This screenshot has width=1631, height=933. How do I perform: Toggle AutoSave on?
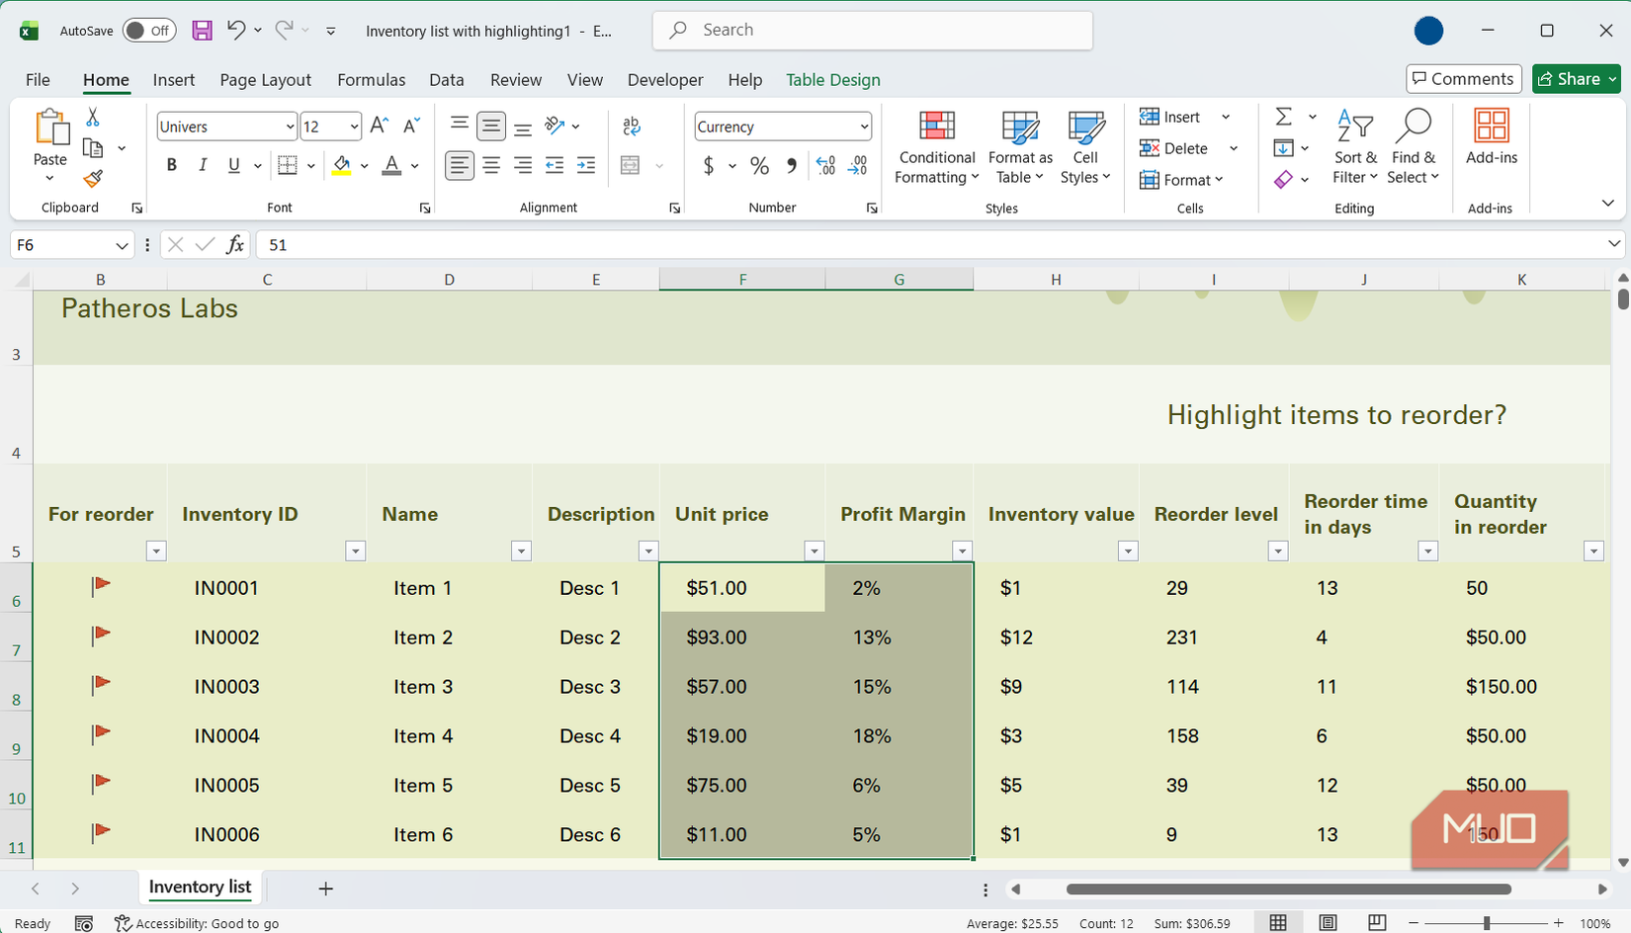pos(148,30)
